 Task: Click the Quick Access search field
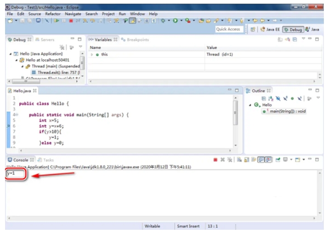pos(228,29)
